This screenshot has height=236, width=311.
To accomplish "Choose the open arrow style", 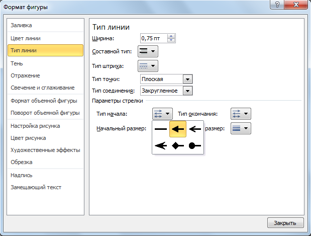I will (x=195, y=129).
